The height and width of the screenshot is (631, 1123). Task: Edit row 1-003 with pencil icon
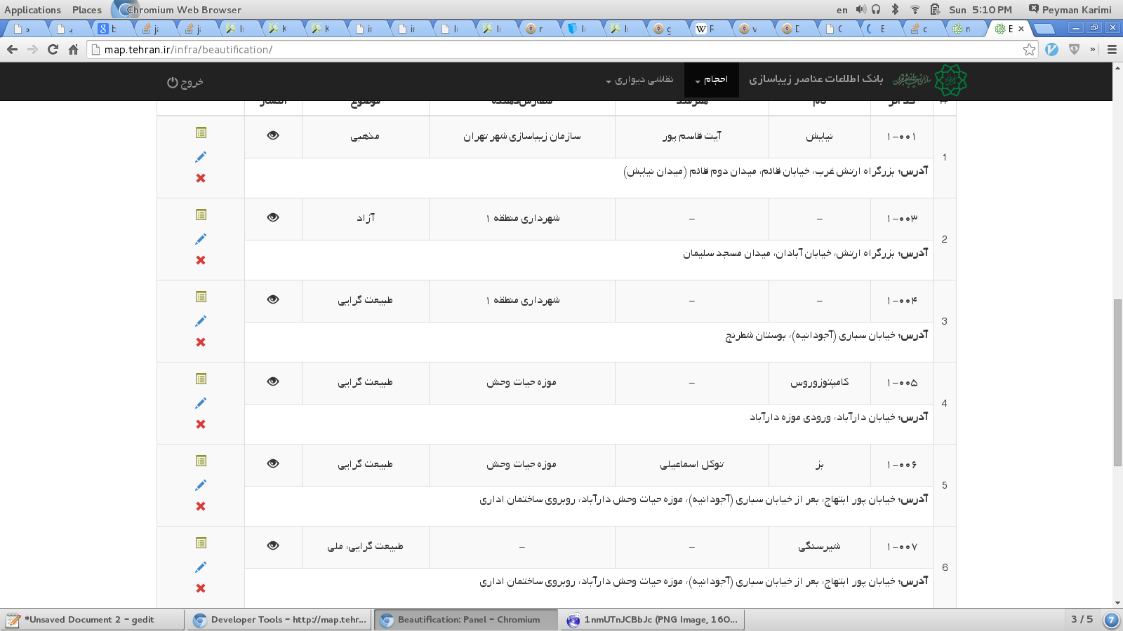pos(201,239)
